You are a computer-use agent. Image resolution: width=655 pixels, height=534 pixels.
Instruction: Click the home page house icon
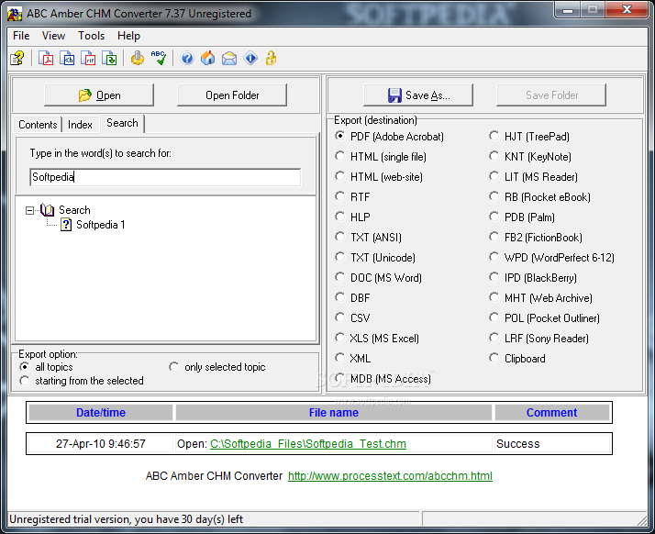click(x=208, y=58)
